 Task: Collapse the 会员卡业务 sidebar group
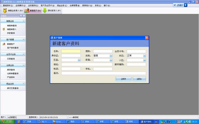pos(24,54)
